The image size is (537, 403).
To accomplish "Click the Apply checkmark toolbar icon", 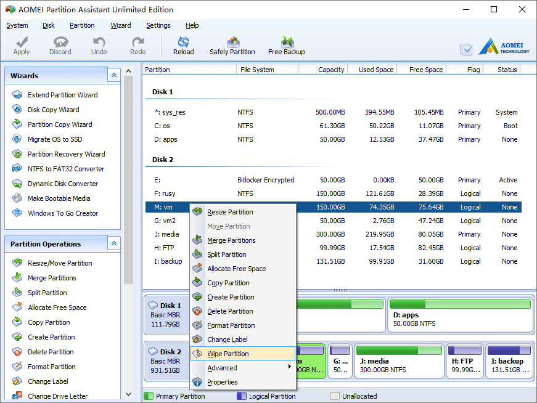I will 22,42.
